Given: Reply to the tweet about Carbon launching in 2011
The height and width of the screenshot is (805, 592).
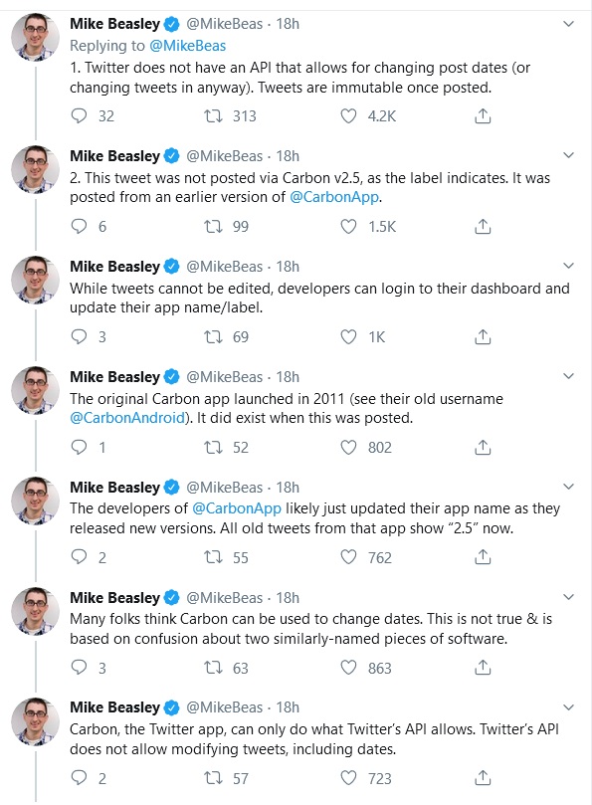Looking at the screenshot, I should point(79,447).
